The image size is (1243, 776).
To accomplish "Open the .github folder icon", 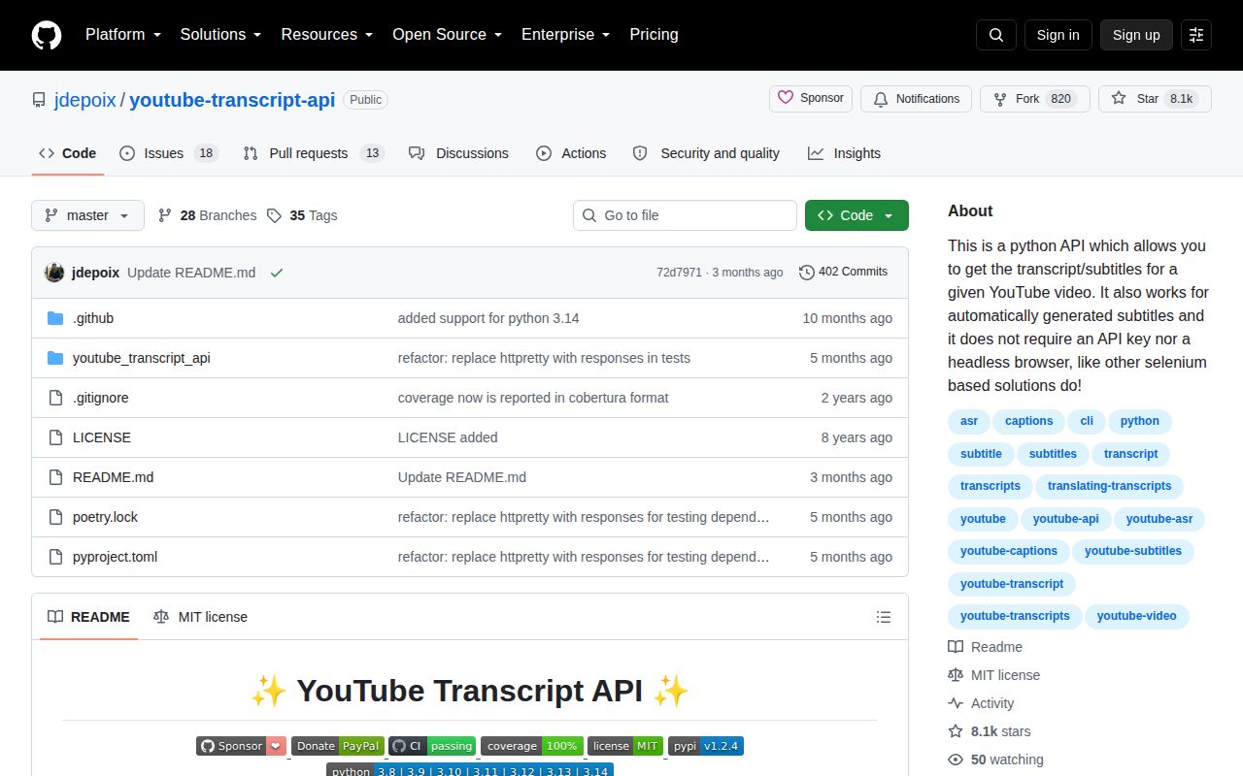I will pyautogui.click(x=55, y=318).
